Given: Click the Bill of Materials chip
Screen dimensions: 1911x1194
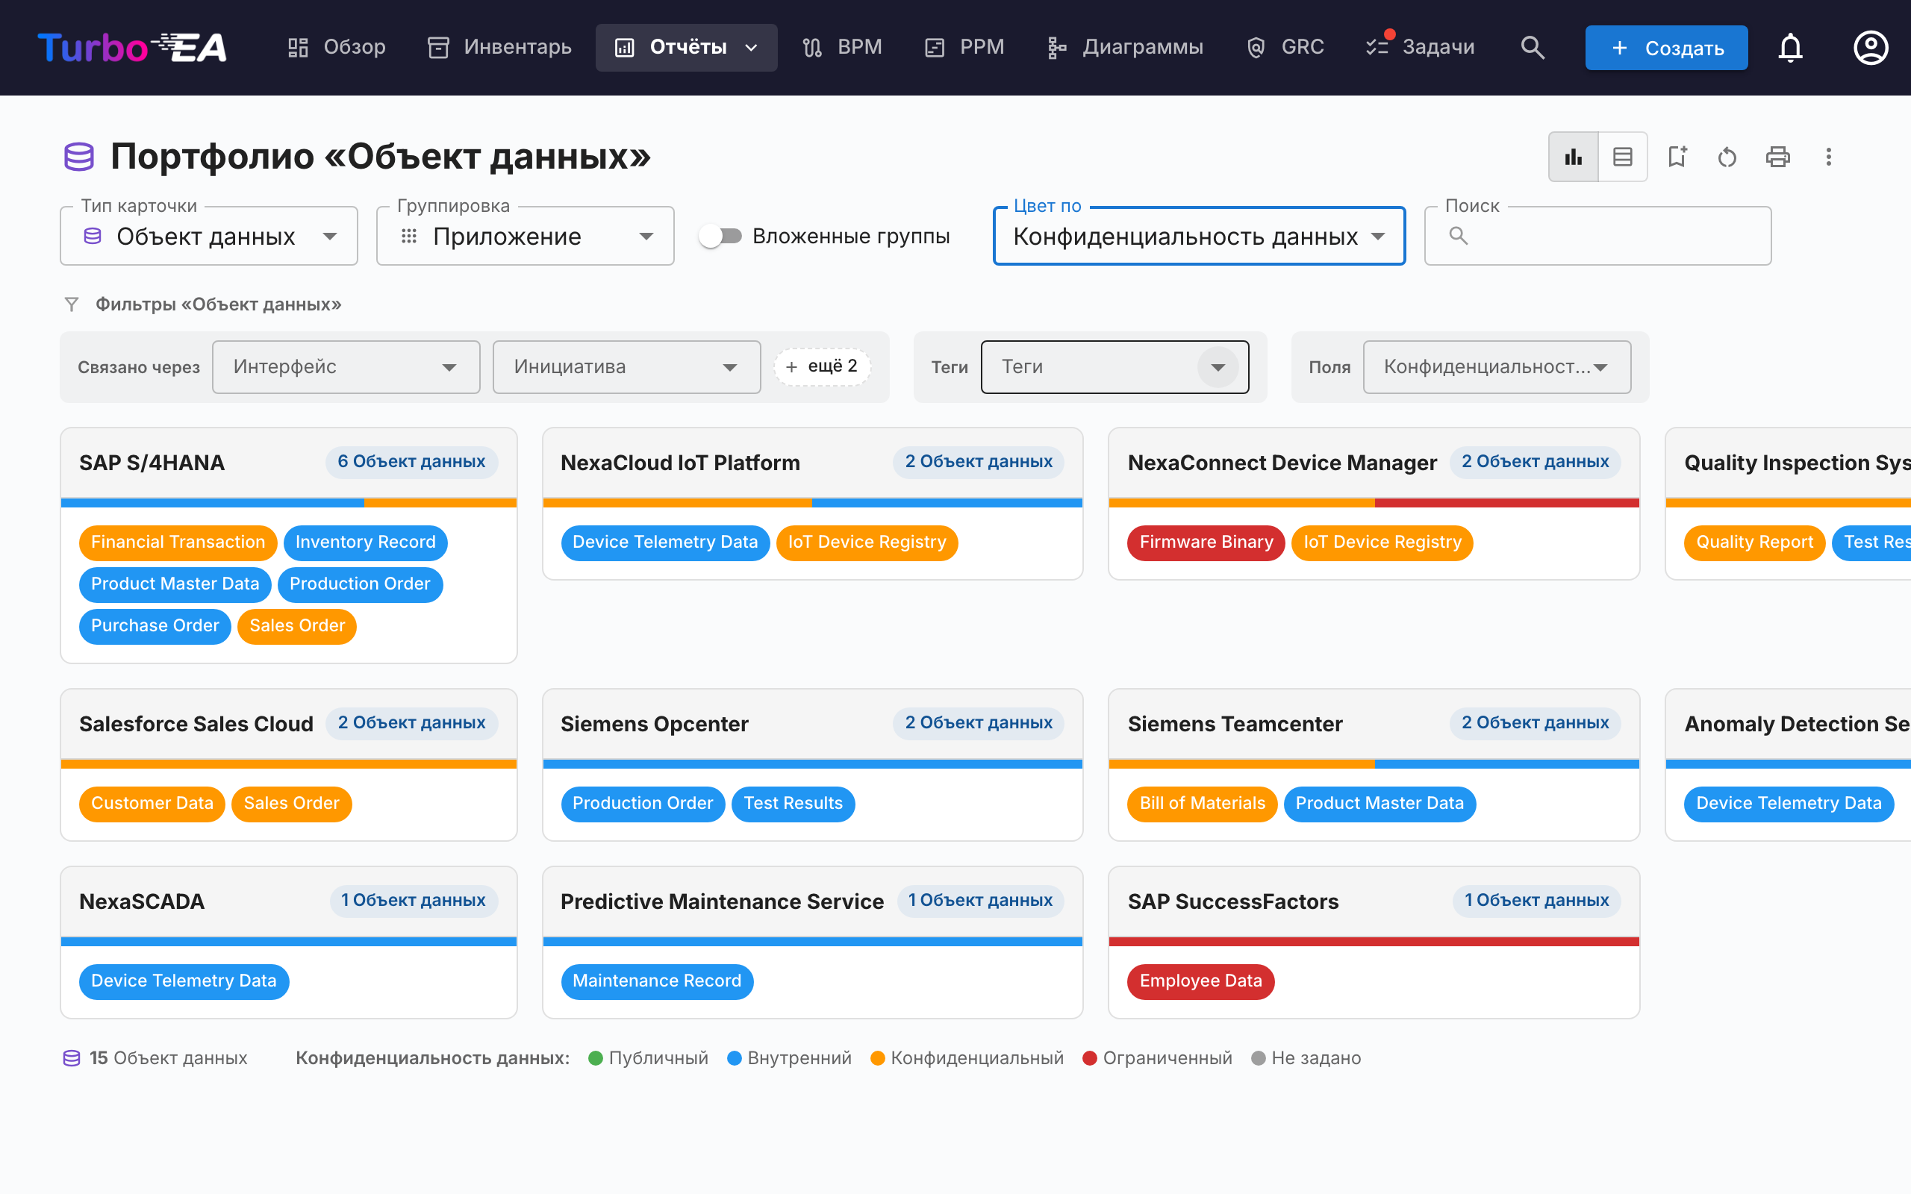Looking at the screenshot, I should coord(1202,804).
